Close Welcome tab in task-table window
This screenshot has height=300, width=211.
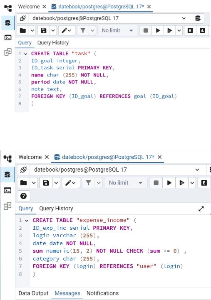[44, 7]
